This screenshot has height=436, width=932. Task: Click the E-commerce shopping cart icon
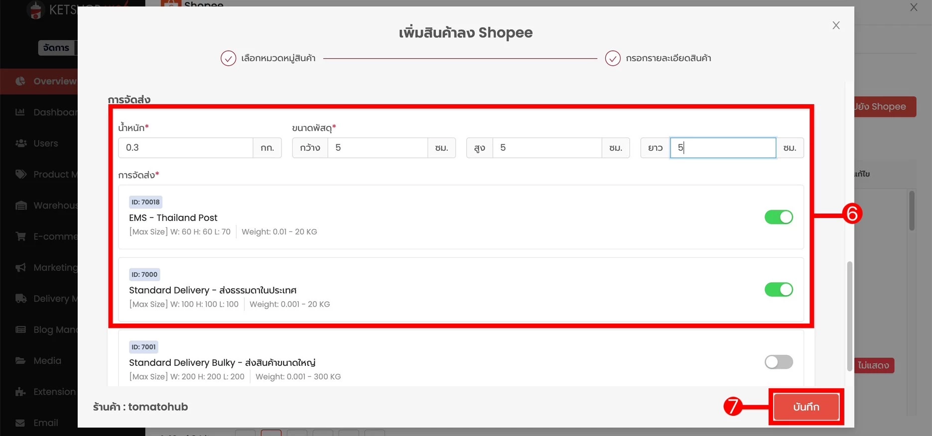(x=21, y=236)
